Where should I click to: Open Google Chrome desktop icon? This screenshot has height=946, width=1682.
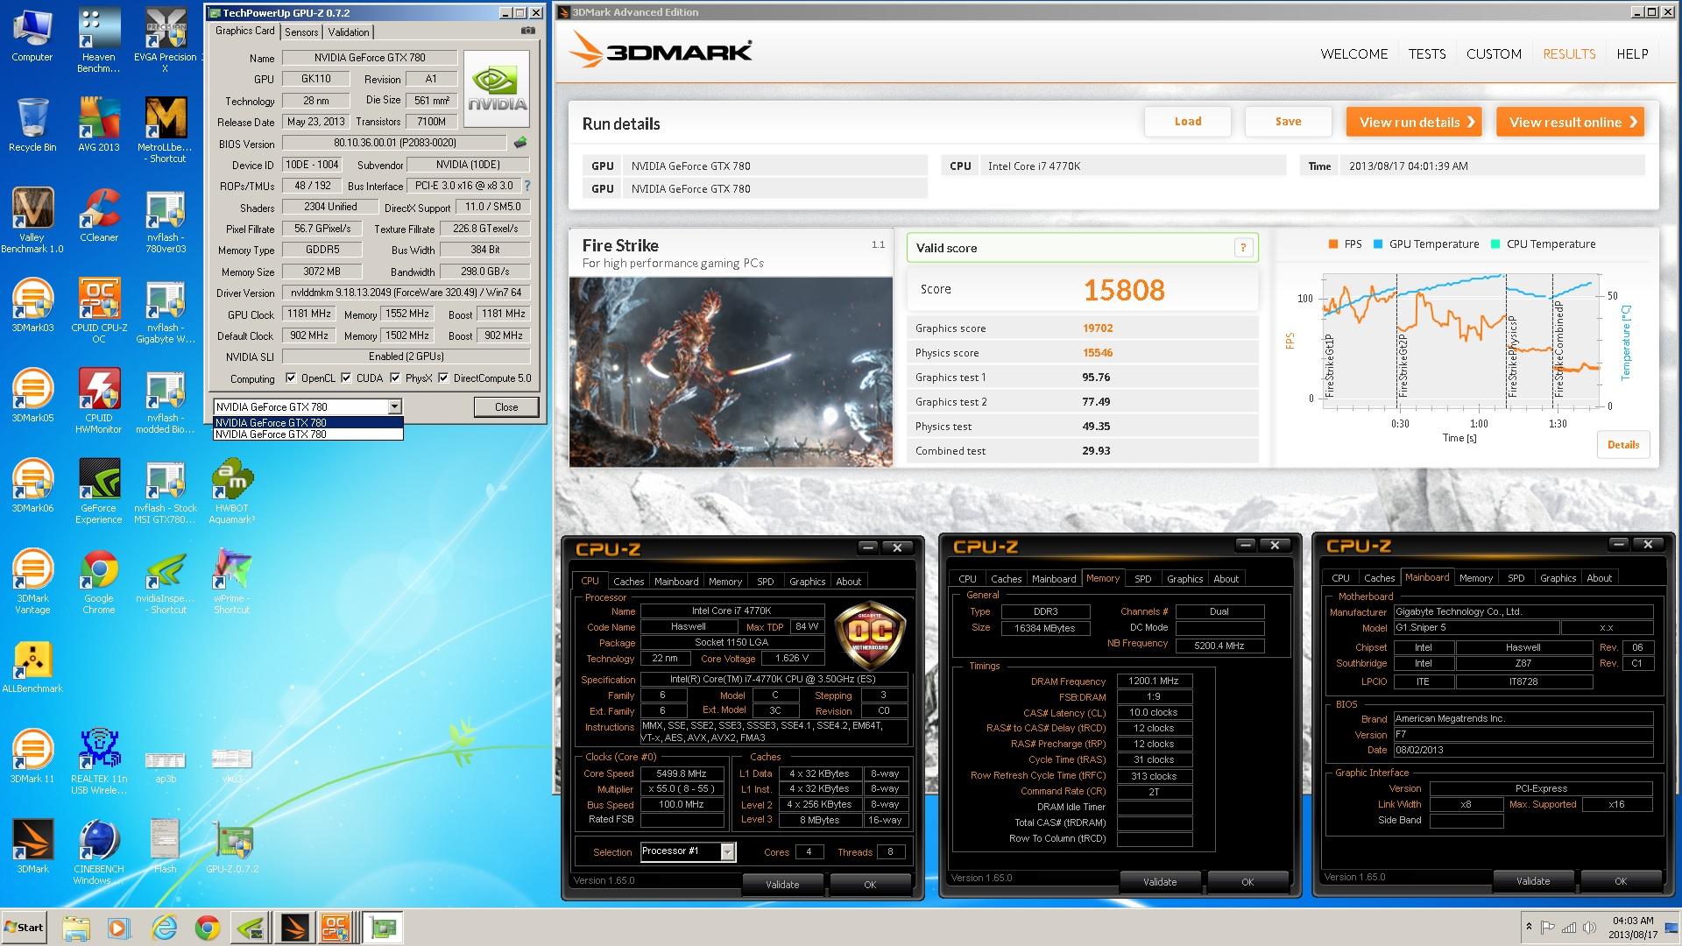click(98, 581)
